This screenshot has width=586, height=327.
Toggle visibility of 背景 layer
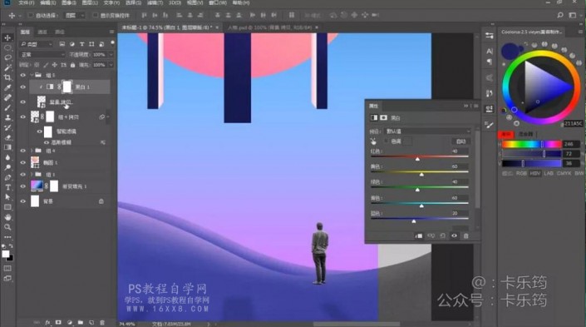click(22, 201)
